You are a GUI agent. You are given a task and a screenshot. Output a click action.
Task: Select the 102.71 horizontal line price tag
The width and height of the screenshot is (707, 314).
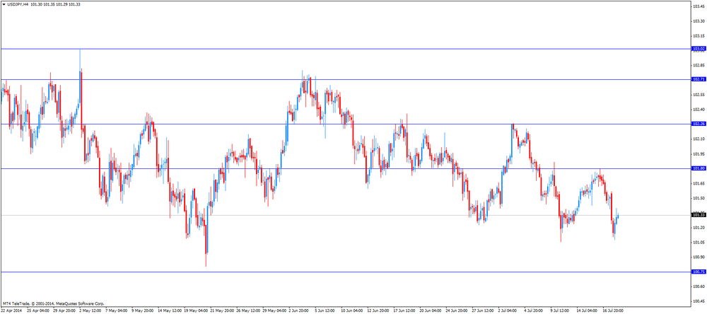coord(699,79)
